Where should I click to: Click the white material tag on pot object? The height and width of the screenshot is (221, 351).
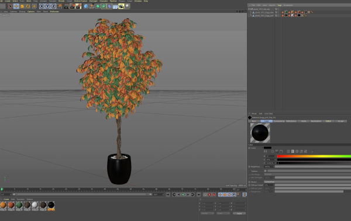pos(292,15)
